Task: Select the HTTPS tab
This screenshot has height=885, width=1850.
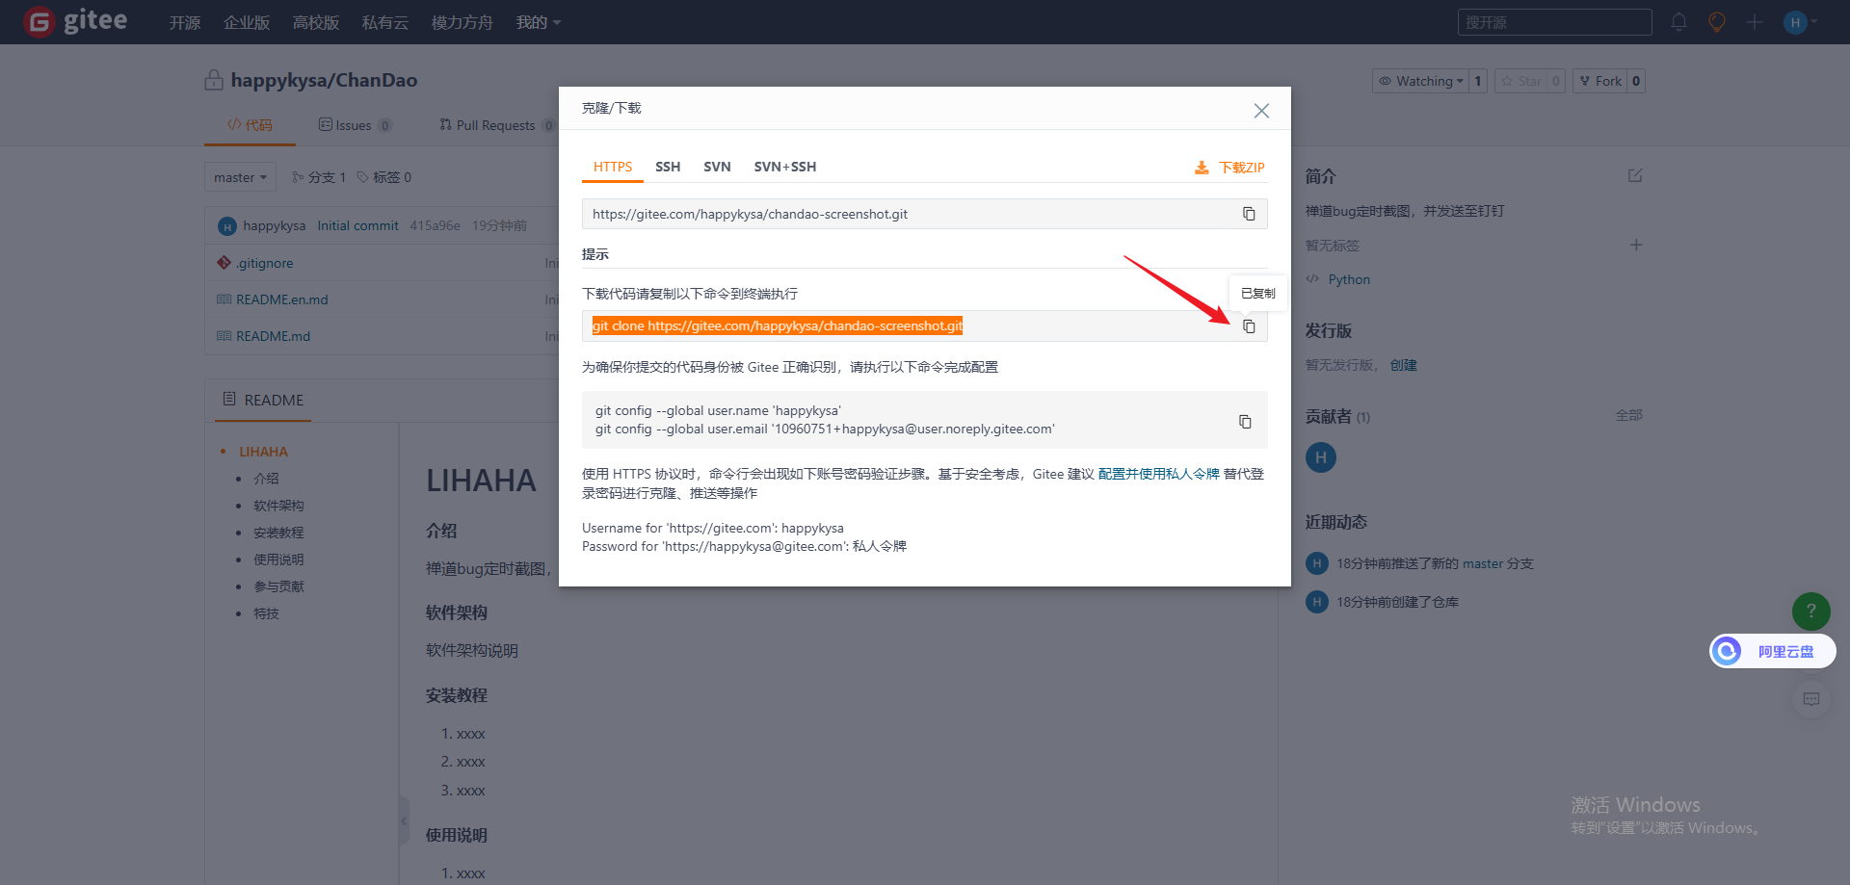Action: click(613, 167)
